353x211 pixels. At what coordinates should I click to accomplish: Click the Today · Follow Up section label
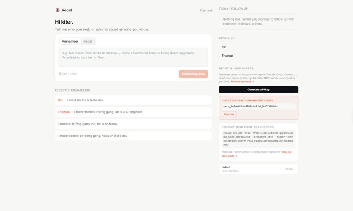[x=233, y=9]
